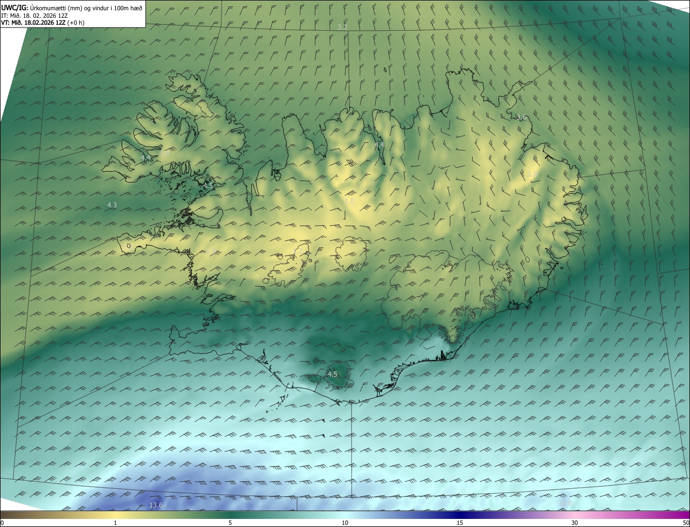This screenshot has height=527, width=690.
Task: Click the 4.3 value label in the sea
Action: coord(112,205)
